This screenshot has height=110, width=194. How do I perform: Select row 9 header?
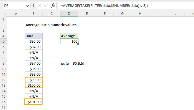3,63
